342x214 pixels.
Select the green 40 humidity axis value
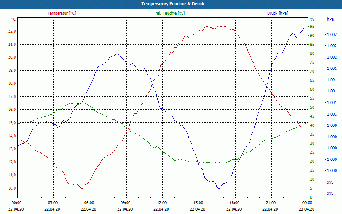tap(312, 125)
